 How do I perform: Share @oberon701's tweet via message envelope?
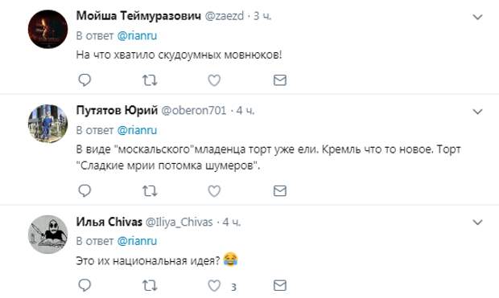pos(280,191)
